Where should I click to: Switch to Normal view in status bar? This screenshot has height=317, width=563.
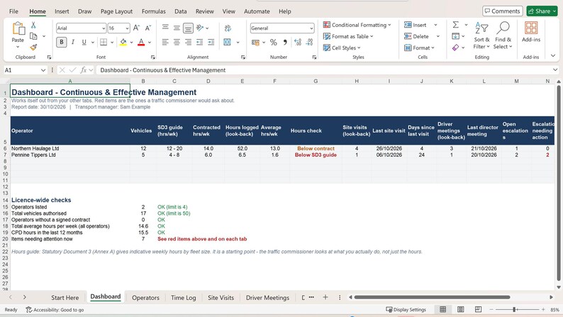pos(443,309)
